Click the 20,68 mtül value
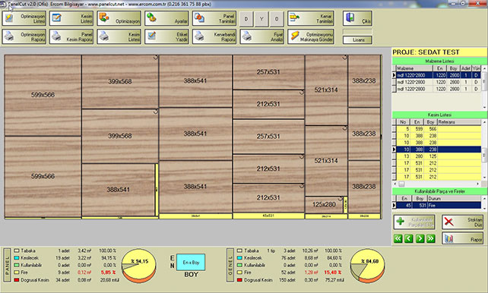The width and height of the screenshot is (488, 293). [109, 280]
